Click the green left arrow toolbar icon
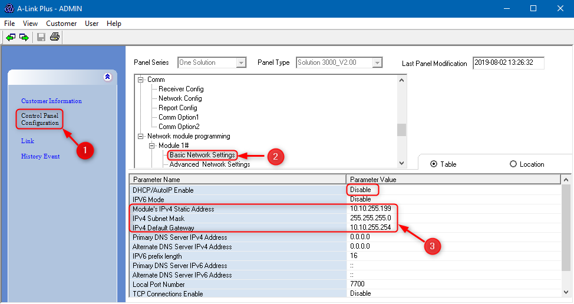Screen dimensions: 574x304 (11, 37)
